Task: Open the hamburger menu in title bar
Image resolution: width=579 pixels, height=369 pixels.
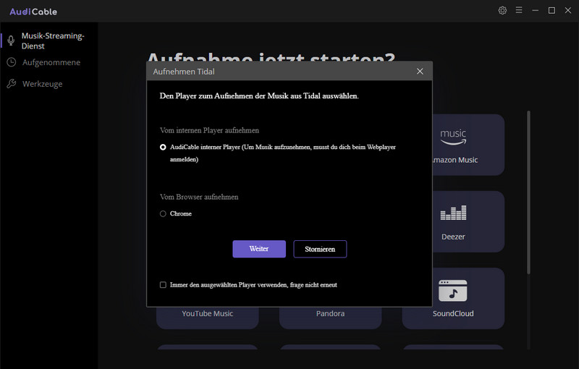Action: coord(519,10)
